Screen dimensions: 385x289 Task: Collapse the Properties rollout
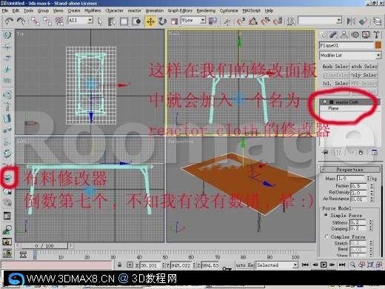point(350,170)
